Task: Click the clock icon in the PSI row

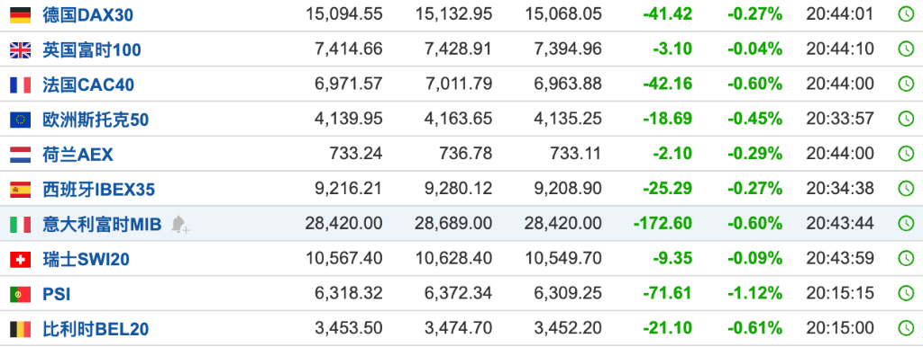Action: (x=905, y=293)
